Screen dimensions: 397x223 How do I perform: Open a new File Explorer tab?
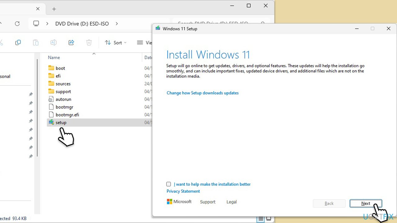(54, 9)
